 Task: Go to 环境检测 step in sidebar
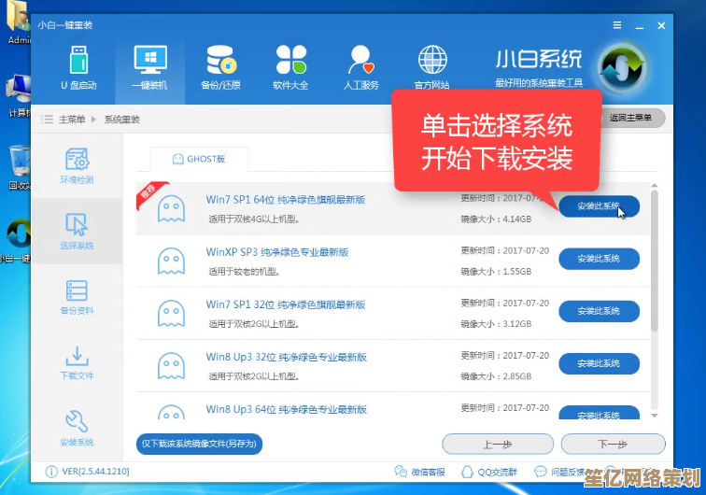pyautogui.click(x=77, y=165)
